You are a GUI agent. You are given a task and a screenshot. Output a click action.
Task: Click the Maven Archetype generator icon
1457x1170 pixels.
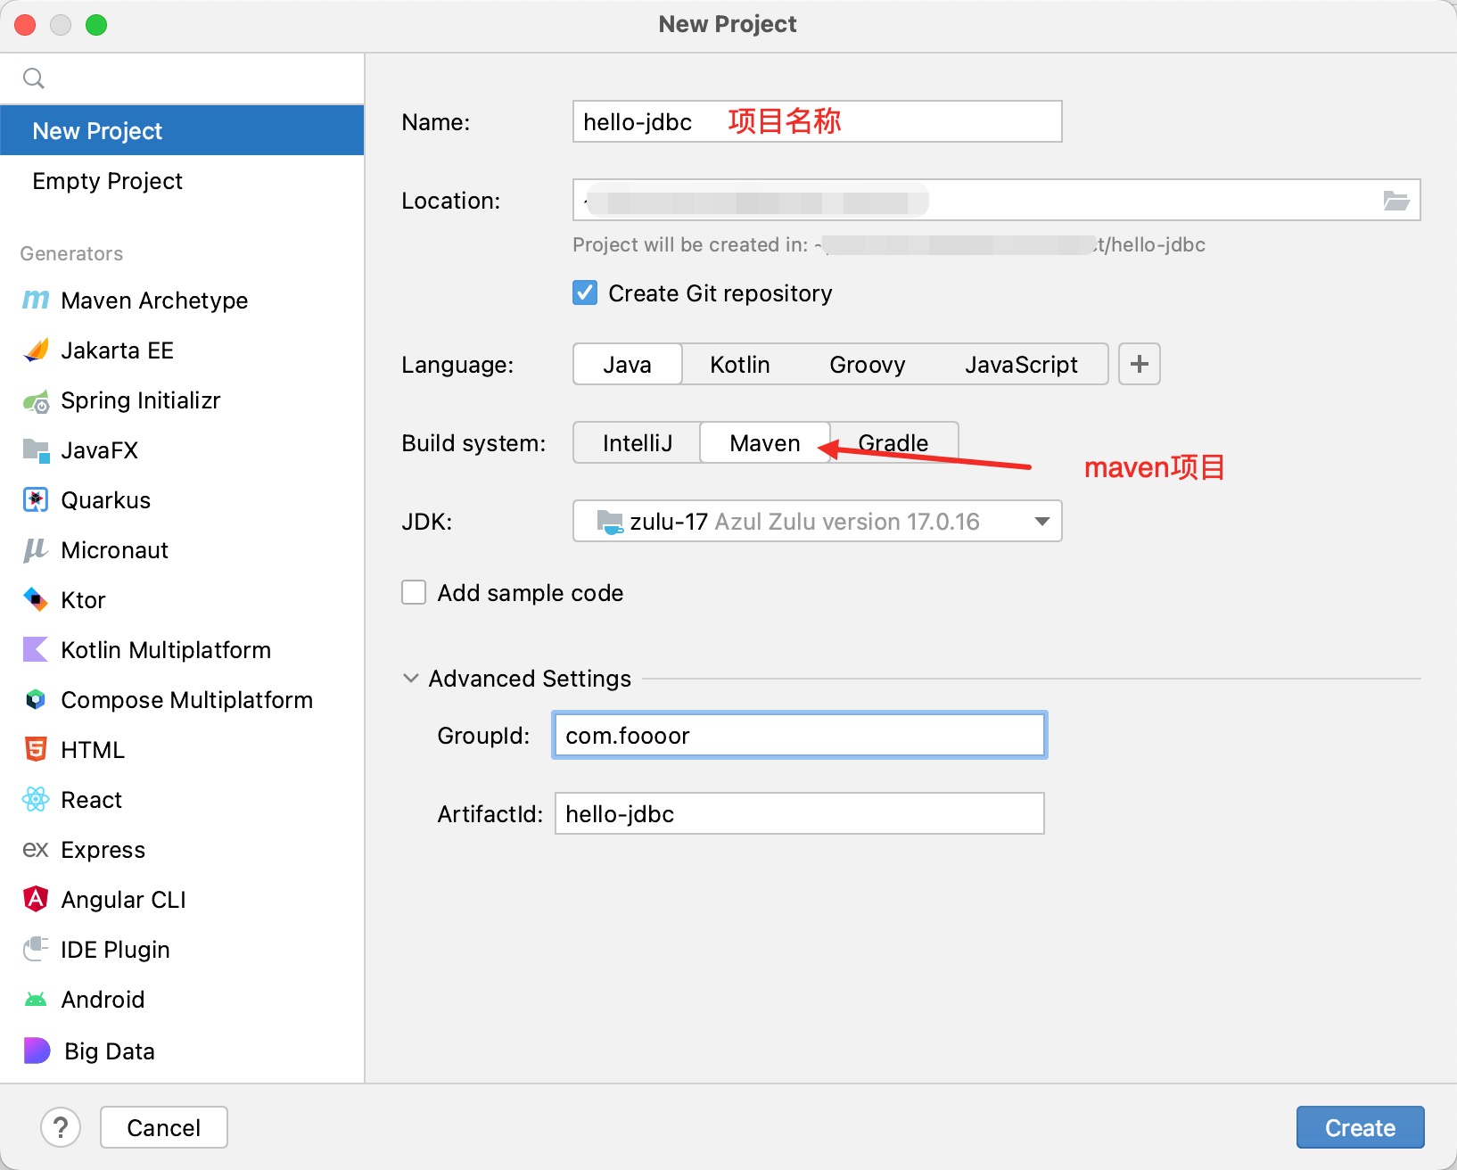[x=36, y=301]
